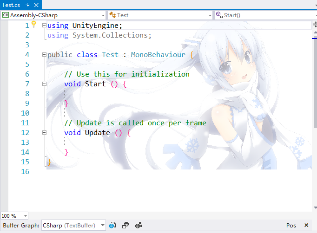Click the class name Test on line 4
317x233 pixels.
pos(110,55)
